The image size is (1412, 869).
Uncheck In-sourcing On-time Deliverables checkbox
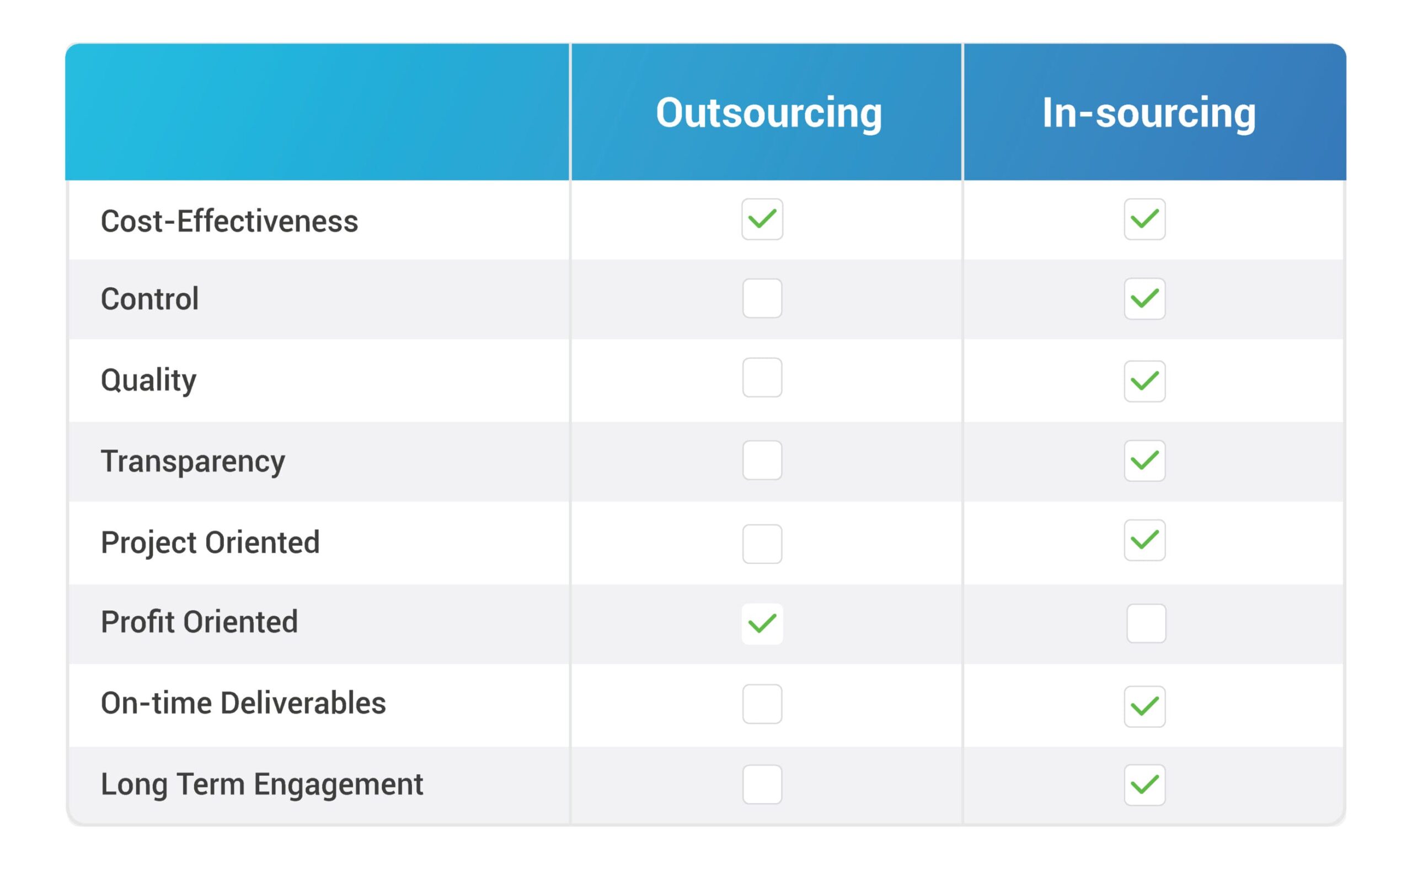point(1144,706)
